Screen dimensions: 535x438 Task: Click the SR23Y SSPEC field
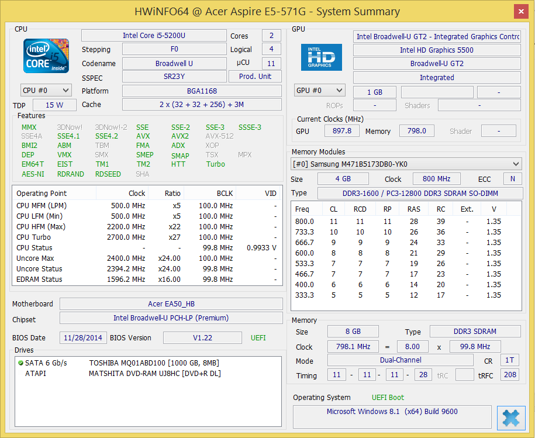[174, 77]
